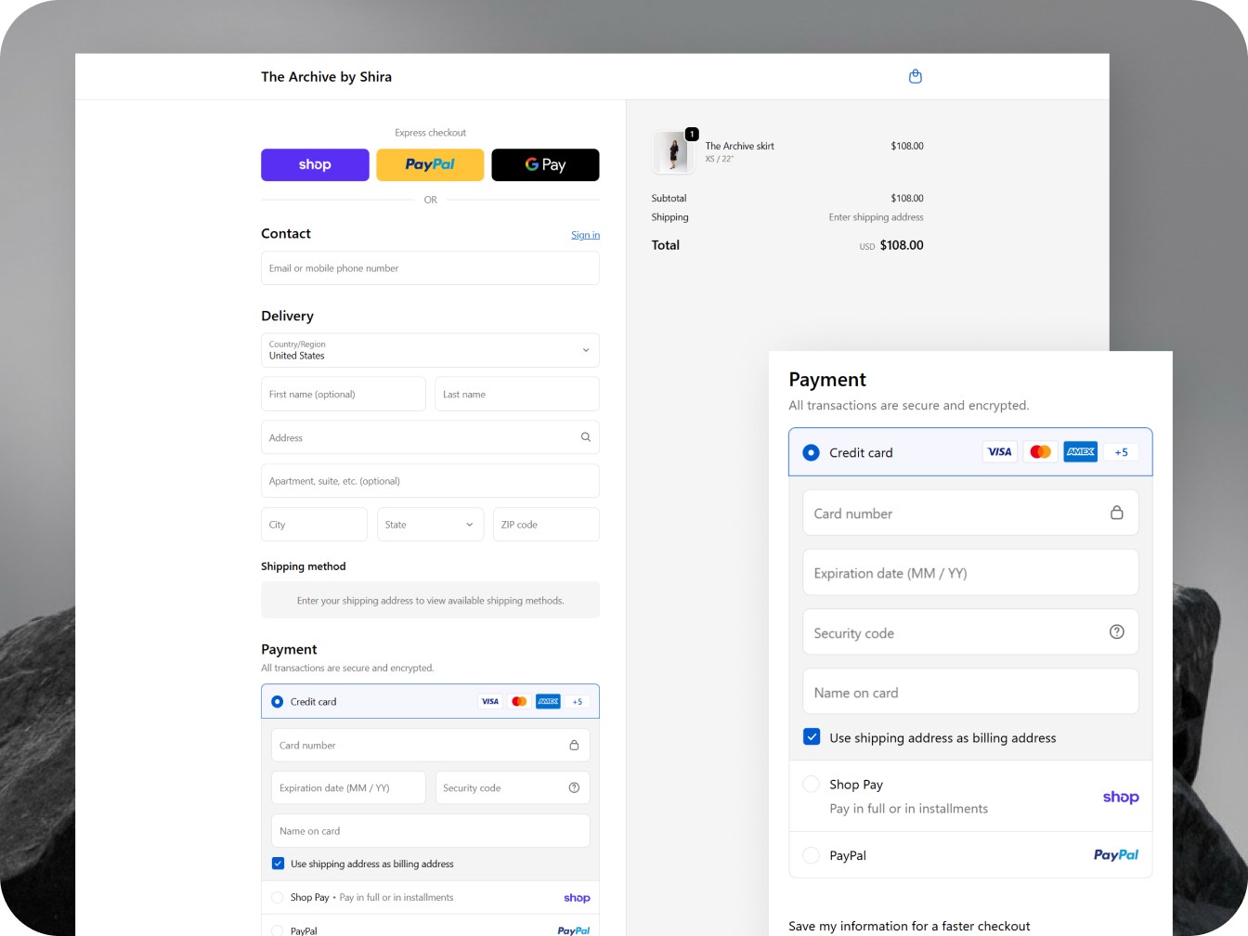
Task: Select PayPal radio in enlarged panel
Action: [x=811, y=855]
